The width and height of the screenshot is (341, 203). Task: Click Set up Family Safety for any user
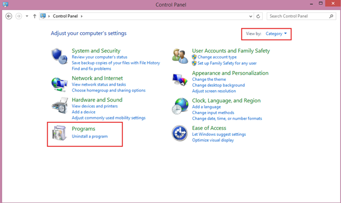(227, 63)
